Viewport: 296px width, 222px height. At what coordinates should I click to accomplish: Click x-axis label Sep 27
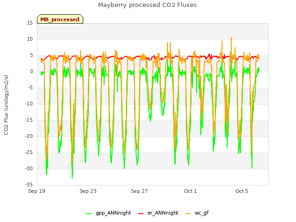point(139,191)
